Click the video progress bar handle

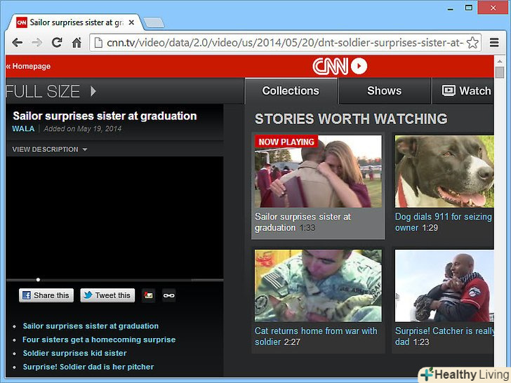click(38, 279)
